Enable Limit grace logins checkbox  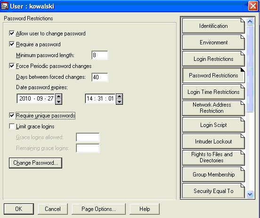click(12, 126)
